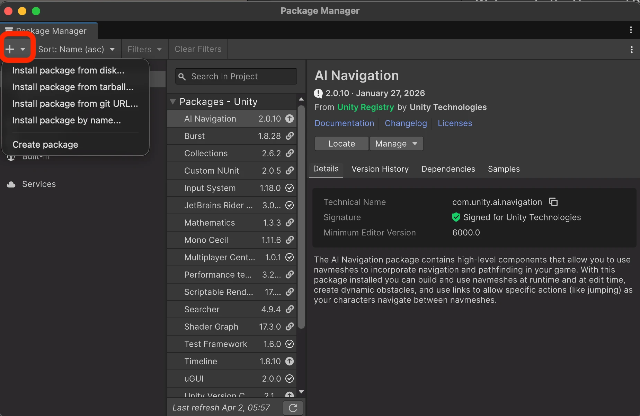The height and width of the screenshot is (416, 640).
Task: Select the Collections package row
Action: [232, 153]
